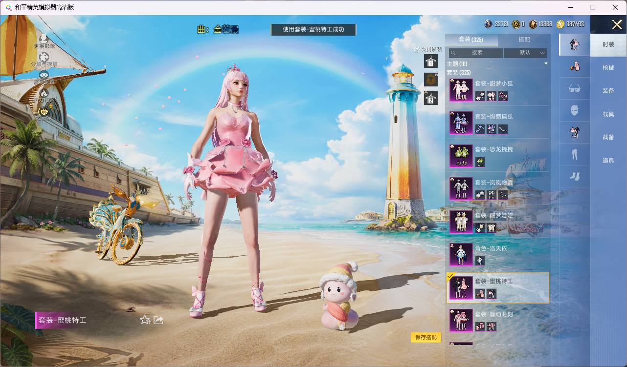Close the wardrobe with the X
This screenshot has height=367, width=627.
tap(617, 24)
